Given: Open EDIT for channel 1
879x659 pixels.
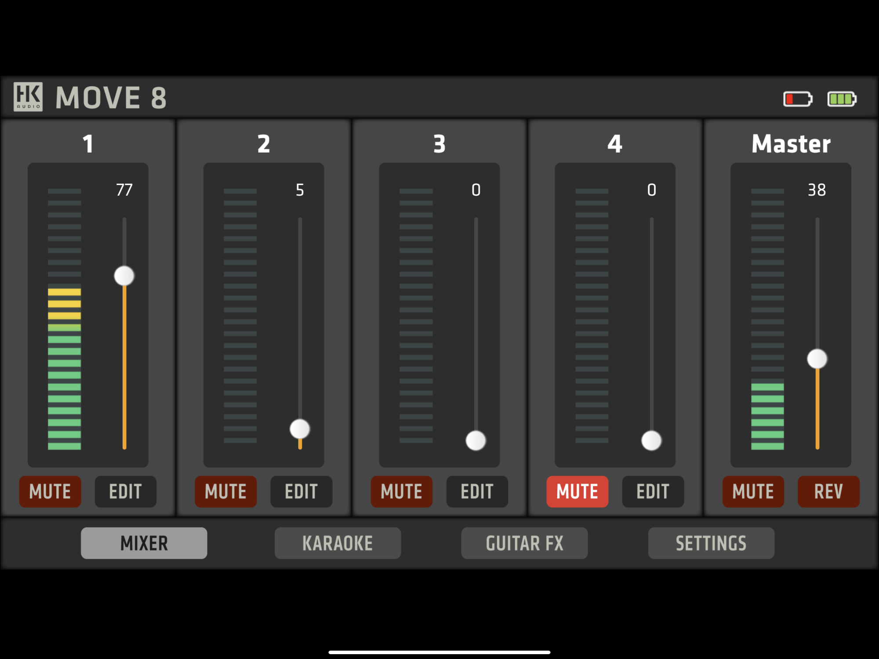Looking at the screenshot, I should coord(126,492).
